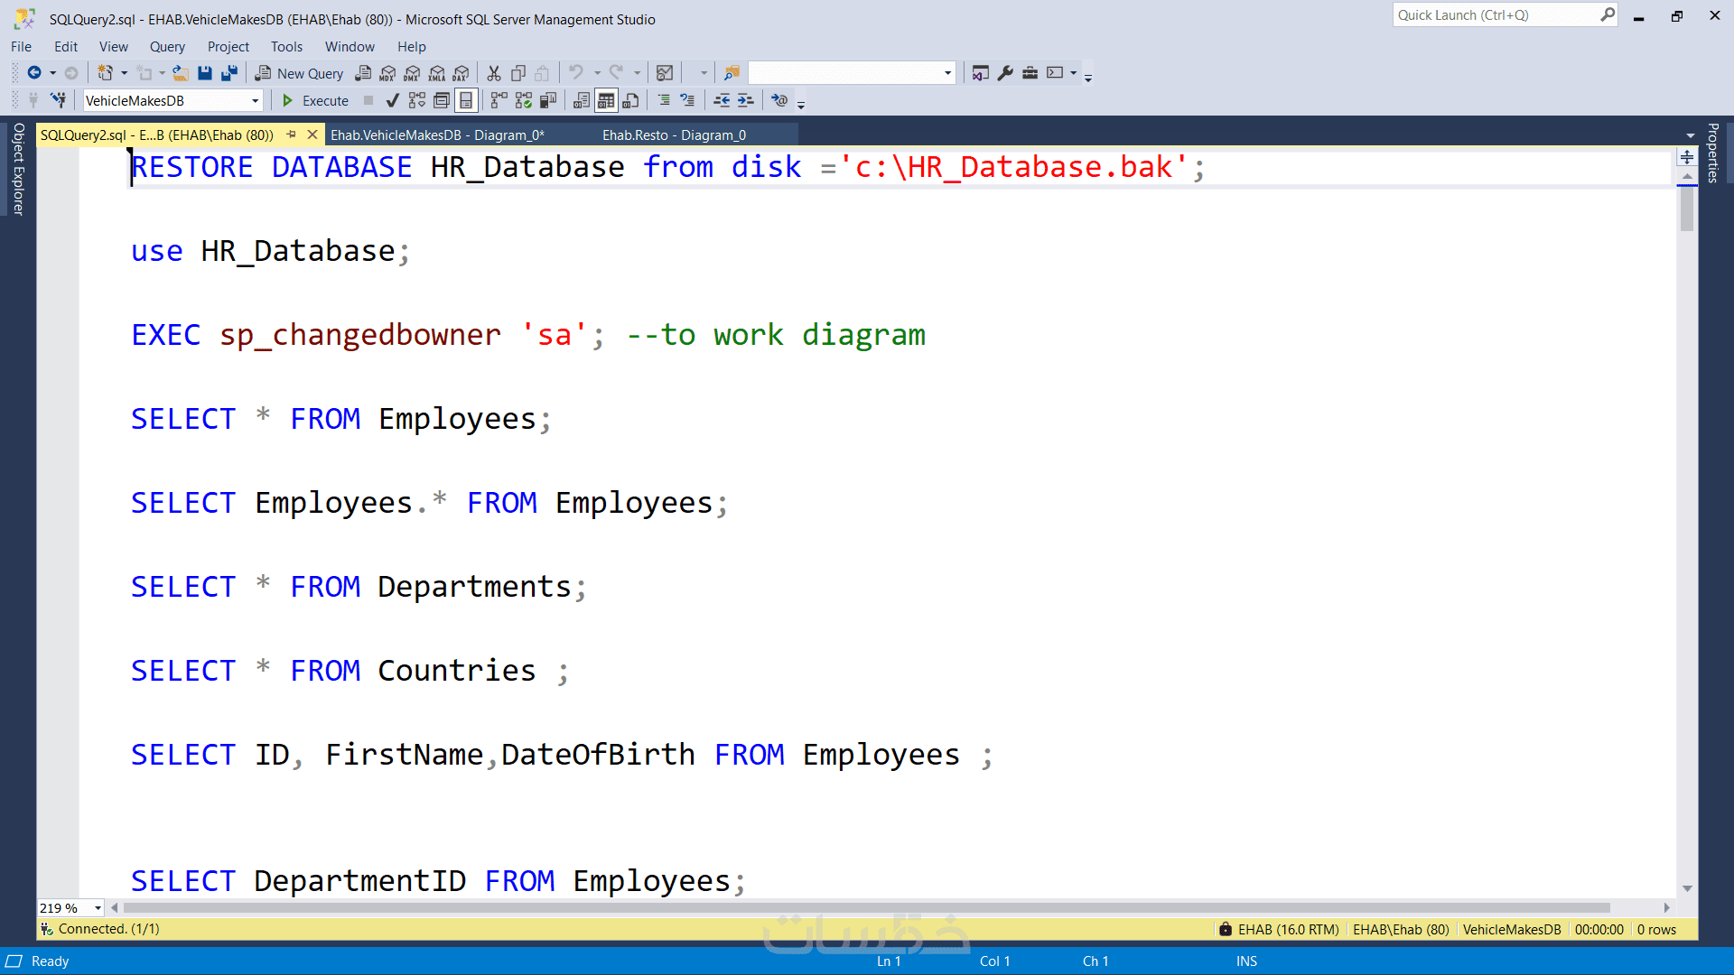
Task: Click the MDX query icon
Action: 387,73
